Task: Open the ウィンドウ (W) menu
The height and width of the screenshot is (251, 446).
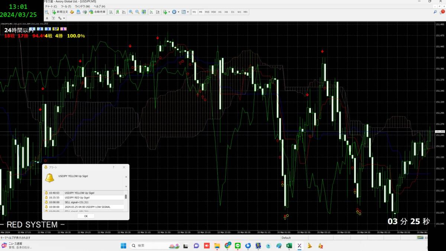Action: tap(82, 6)
